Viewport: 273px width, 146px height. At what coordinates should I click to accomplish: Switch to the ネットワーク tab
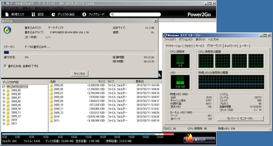(x=230, y=46)
